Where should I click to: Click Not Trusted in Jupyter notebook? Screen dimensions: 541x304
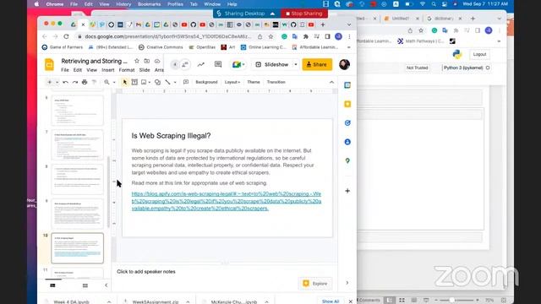coord(417,68)
